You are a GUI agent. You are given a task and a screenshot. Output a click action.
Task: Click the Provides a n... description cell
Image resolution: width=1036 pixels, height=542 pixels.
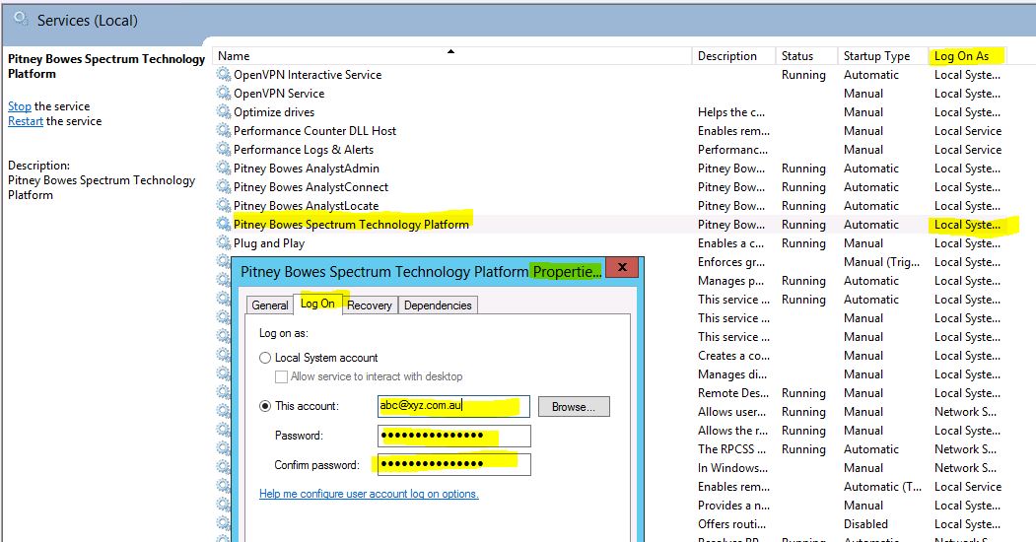point(732,505)
